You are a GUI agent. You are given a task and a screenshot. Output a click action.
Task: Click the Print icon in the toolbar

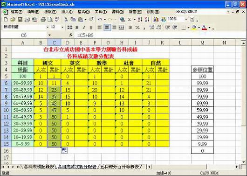pos(43,20)
